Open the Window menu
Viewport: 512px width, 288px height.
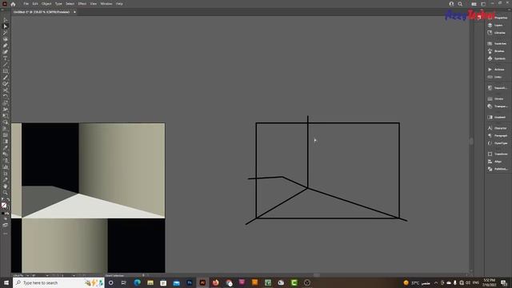[x=106, y=4]
